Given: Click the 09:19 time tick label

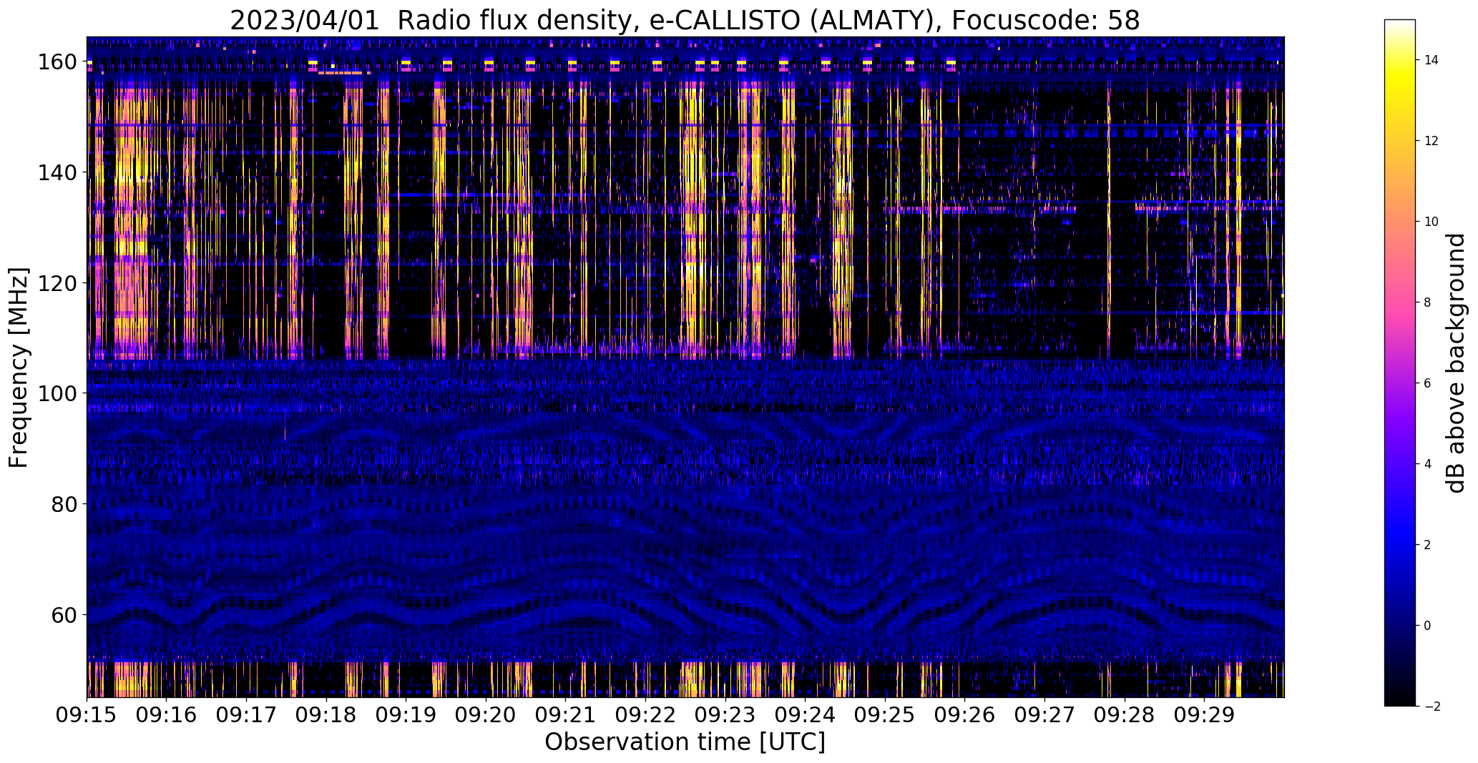Looking at the screenshot, I should coord(406,716).
